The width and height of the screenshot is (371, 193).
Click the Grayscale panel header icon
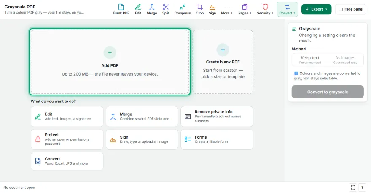click(294, 29)
